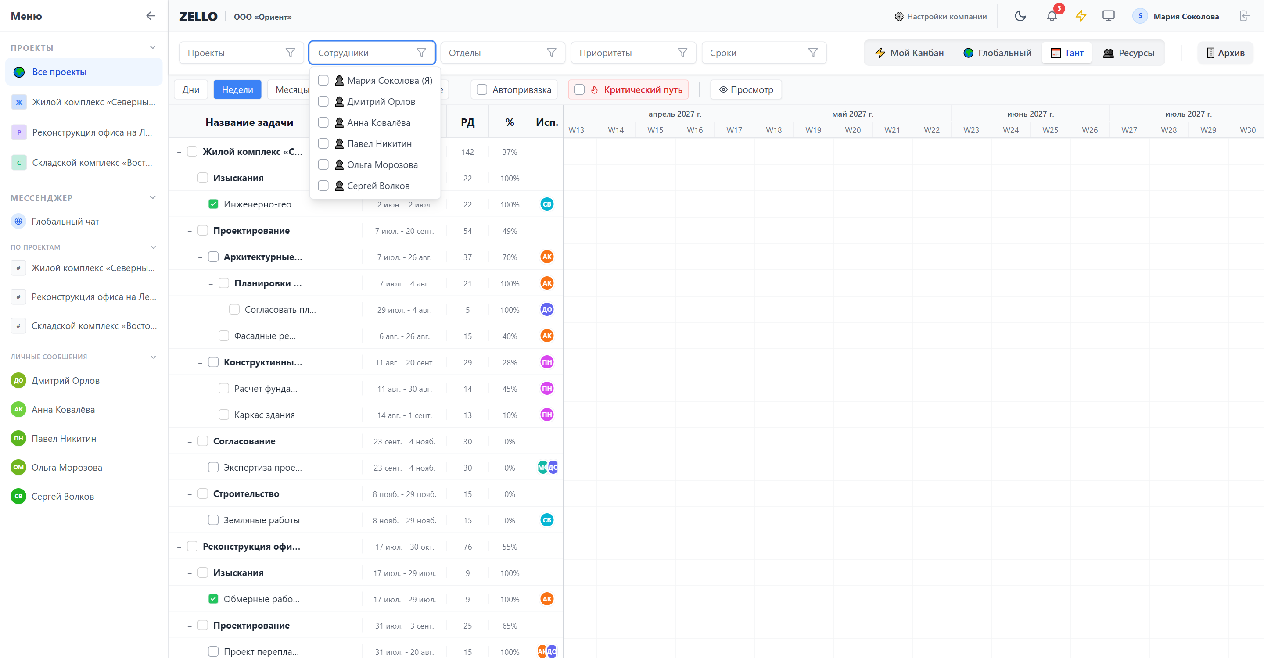Screen dimensions: 1264x658
Task: Switch to the Глобальный view
Action: point(997,53)
